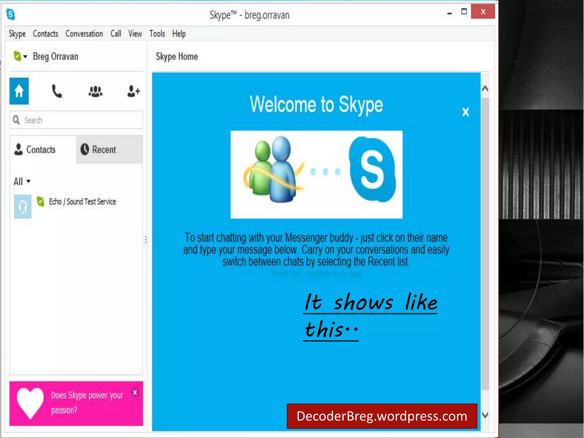This screenshot has width=584, height=438.
Task: Open the View menu
Action: (x=135, y=34)
